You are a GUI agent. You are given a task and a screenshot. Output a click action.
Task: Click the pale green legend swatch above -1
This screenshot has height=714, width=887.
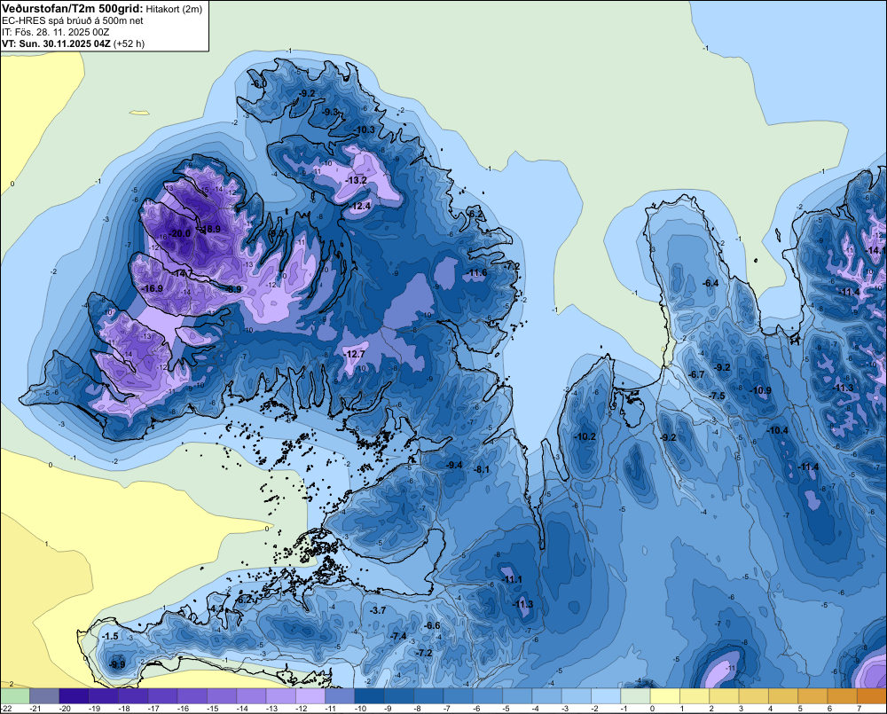(x=635, y=696)
